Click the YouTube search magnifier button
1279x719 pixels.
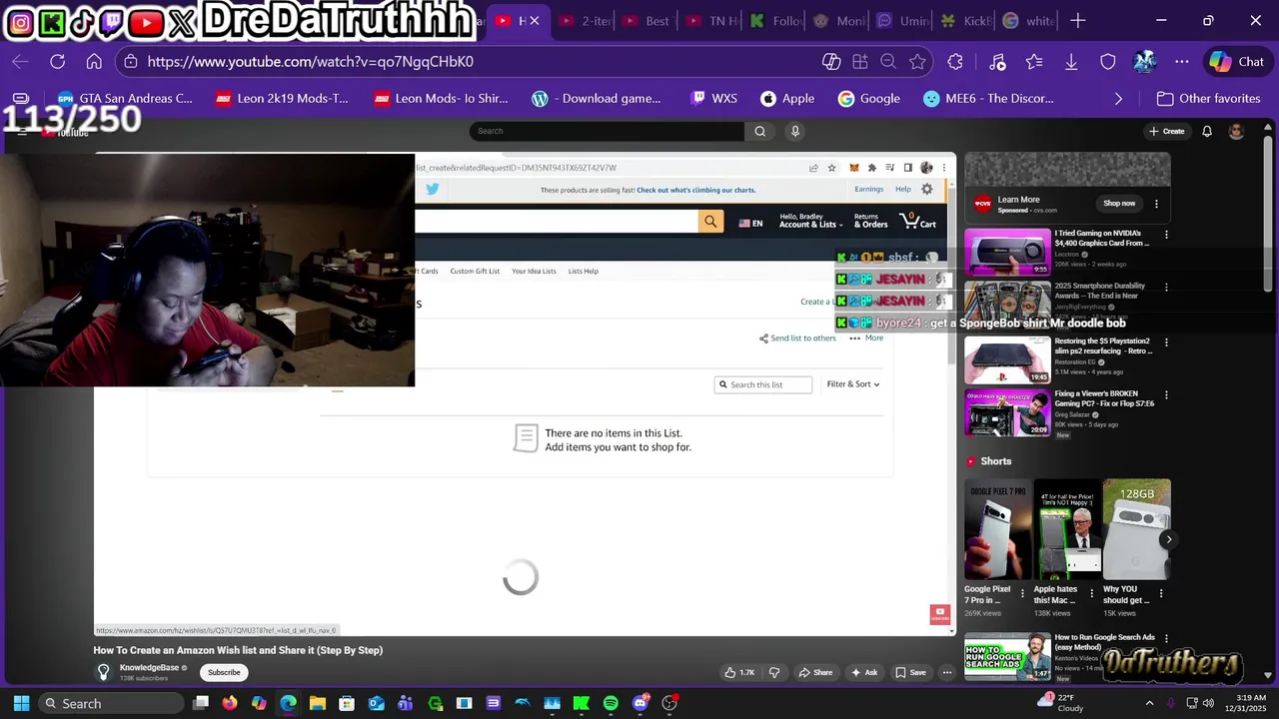(x=759, y=131)
